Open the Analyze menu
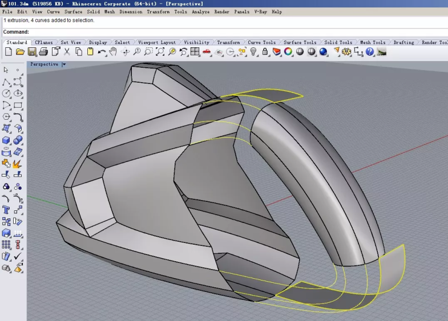This screenshot has width=448, height=321. [x=200, y=11]
